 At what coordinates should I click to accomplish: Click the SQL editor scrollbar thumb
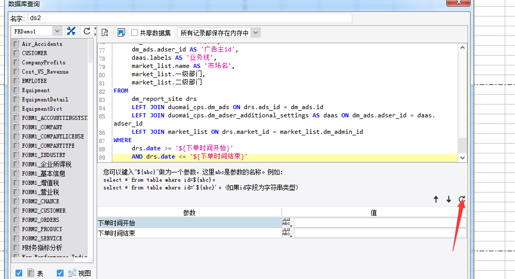pos(462,145)
